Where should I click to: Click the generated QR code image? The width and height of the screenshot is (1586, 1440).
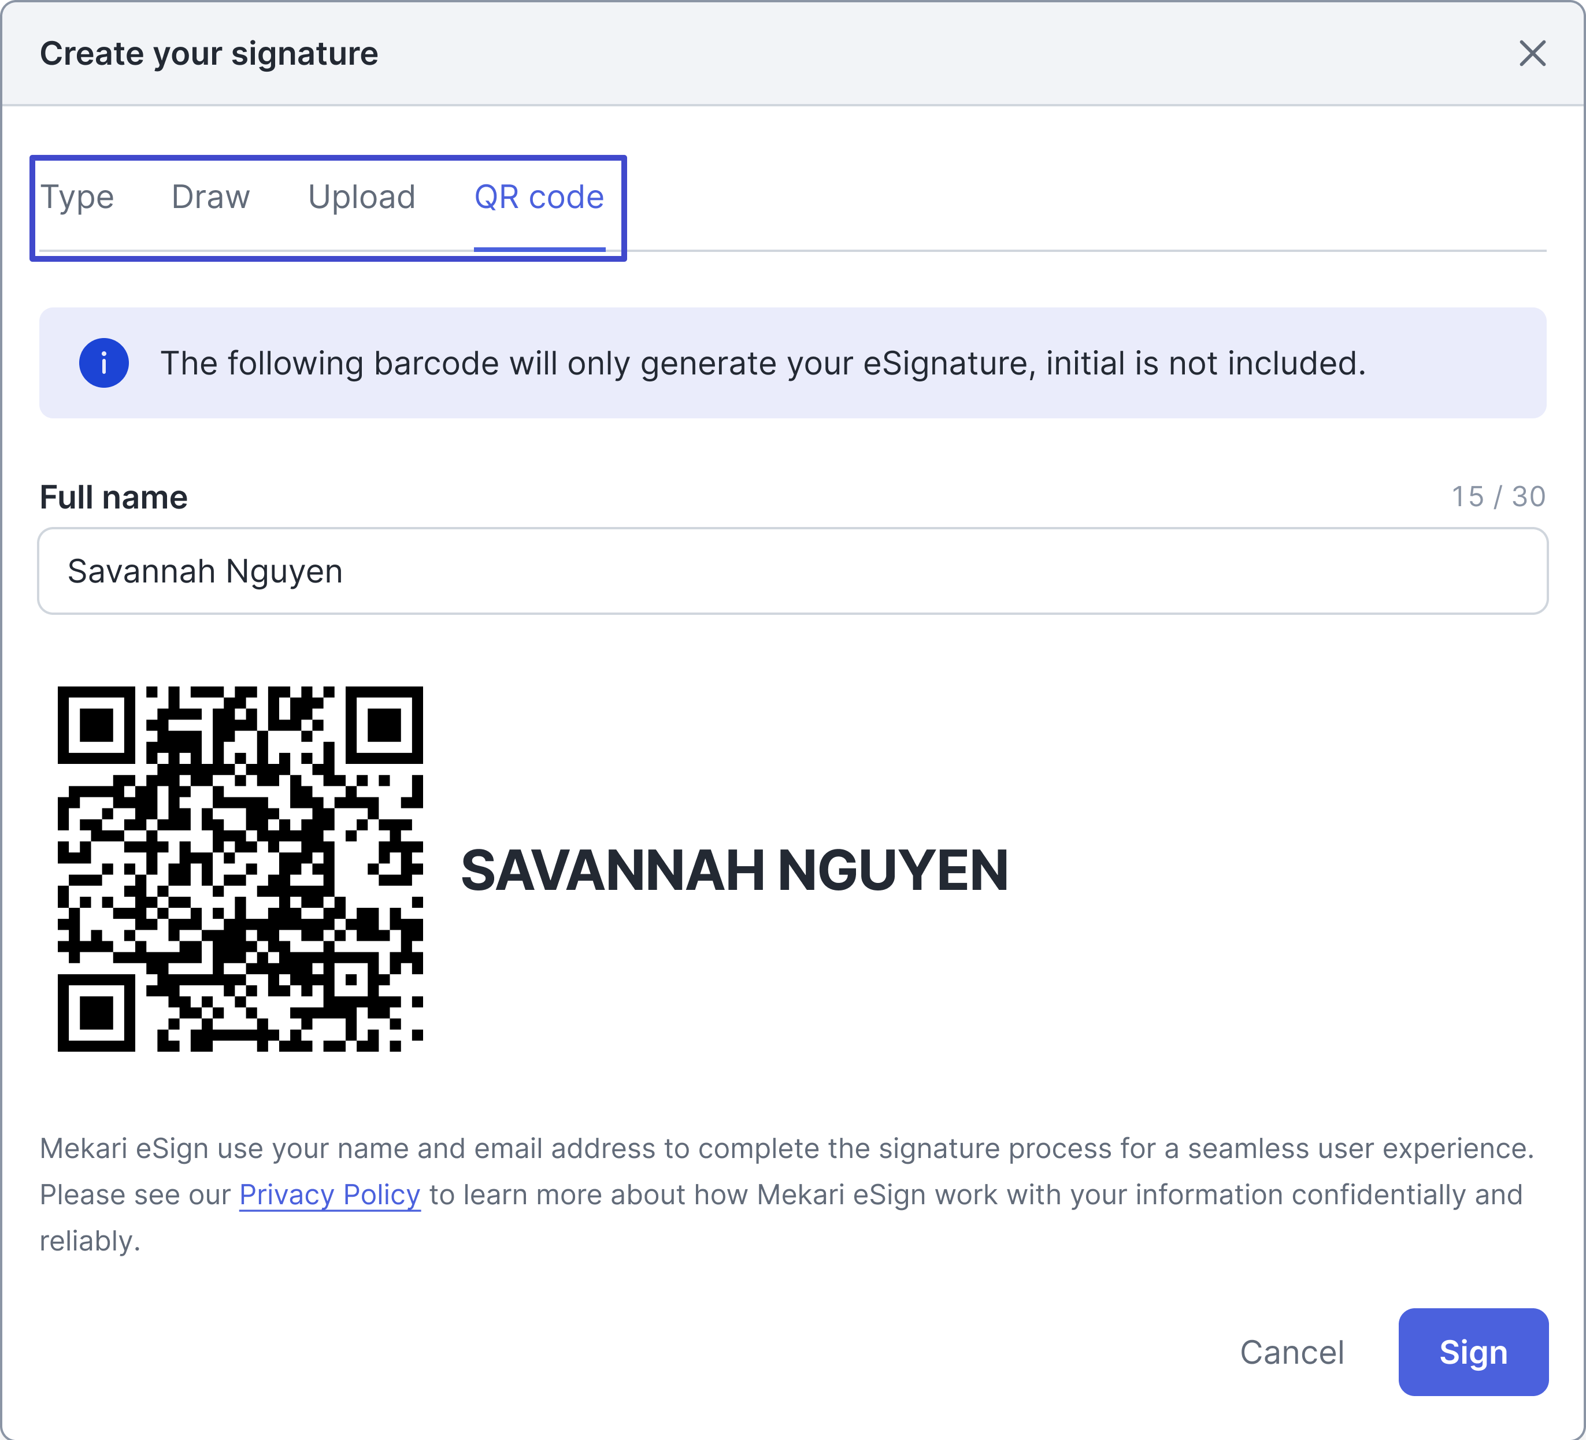pos(240,869)
